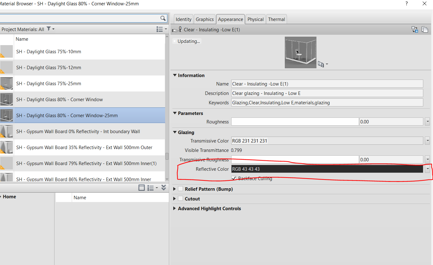Open the material list view options
Image resolution: width=433 pixels, height=265 pixels.
162,29
